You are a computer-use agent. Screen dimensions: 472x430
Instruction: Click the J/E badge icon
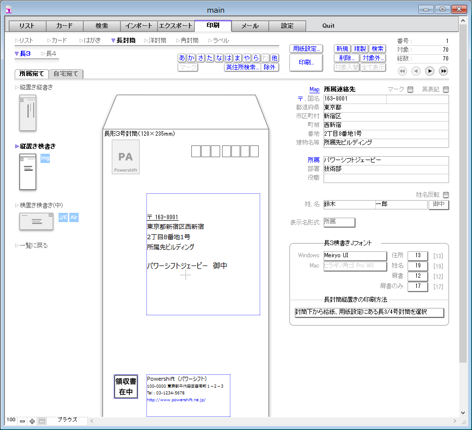click(x=63, y=217)
